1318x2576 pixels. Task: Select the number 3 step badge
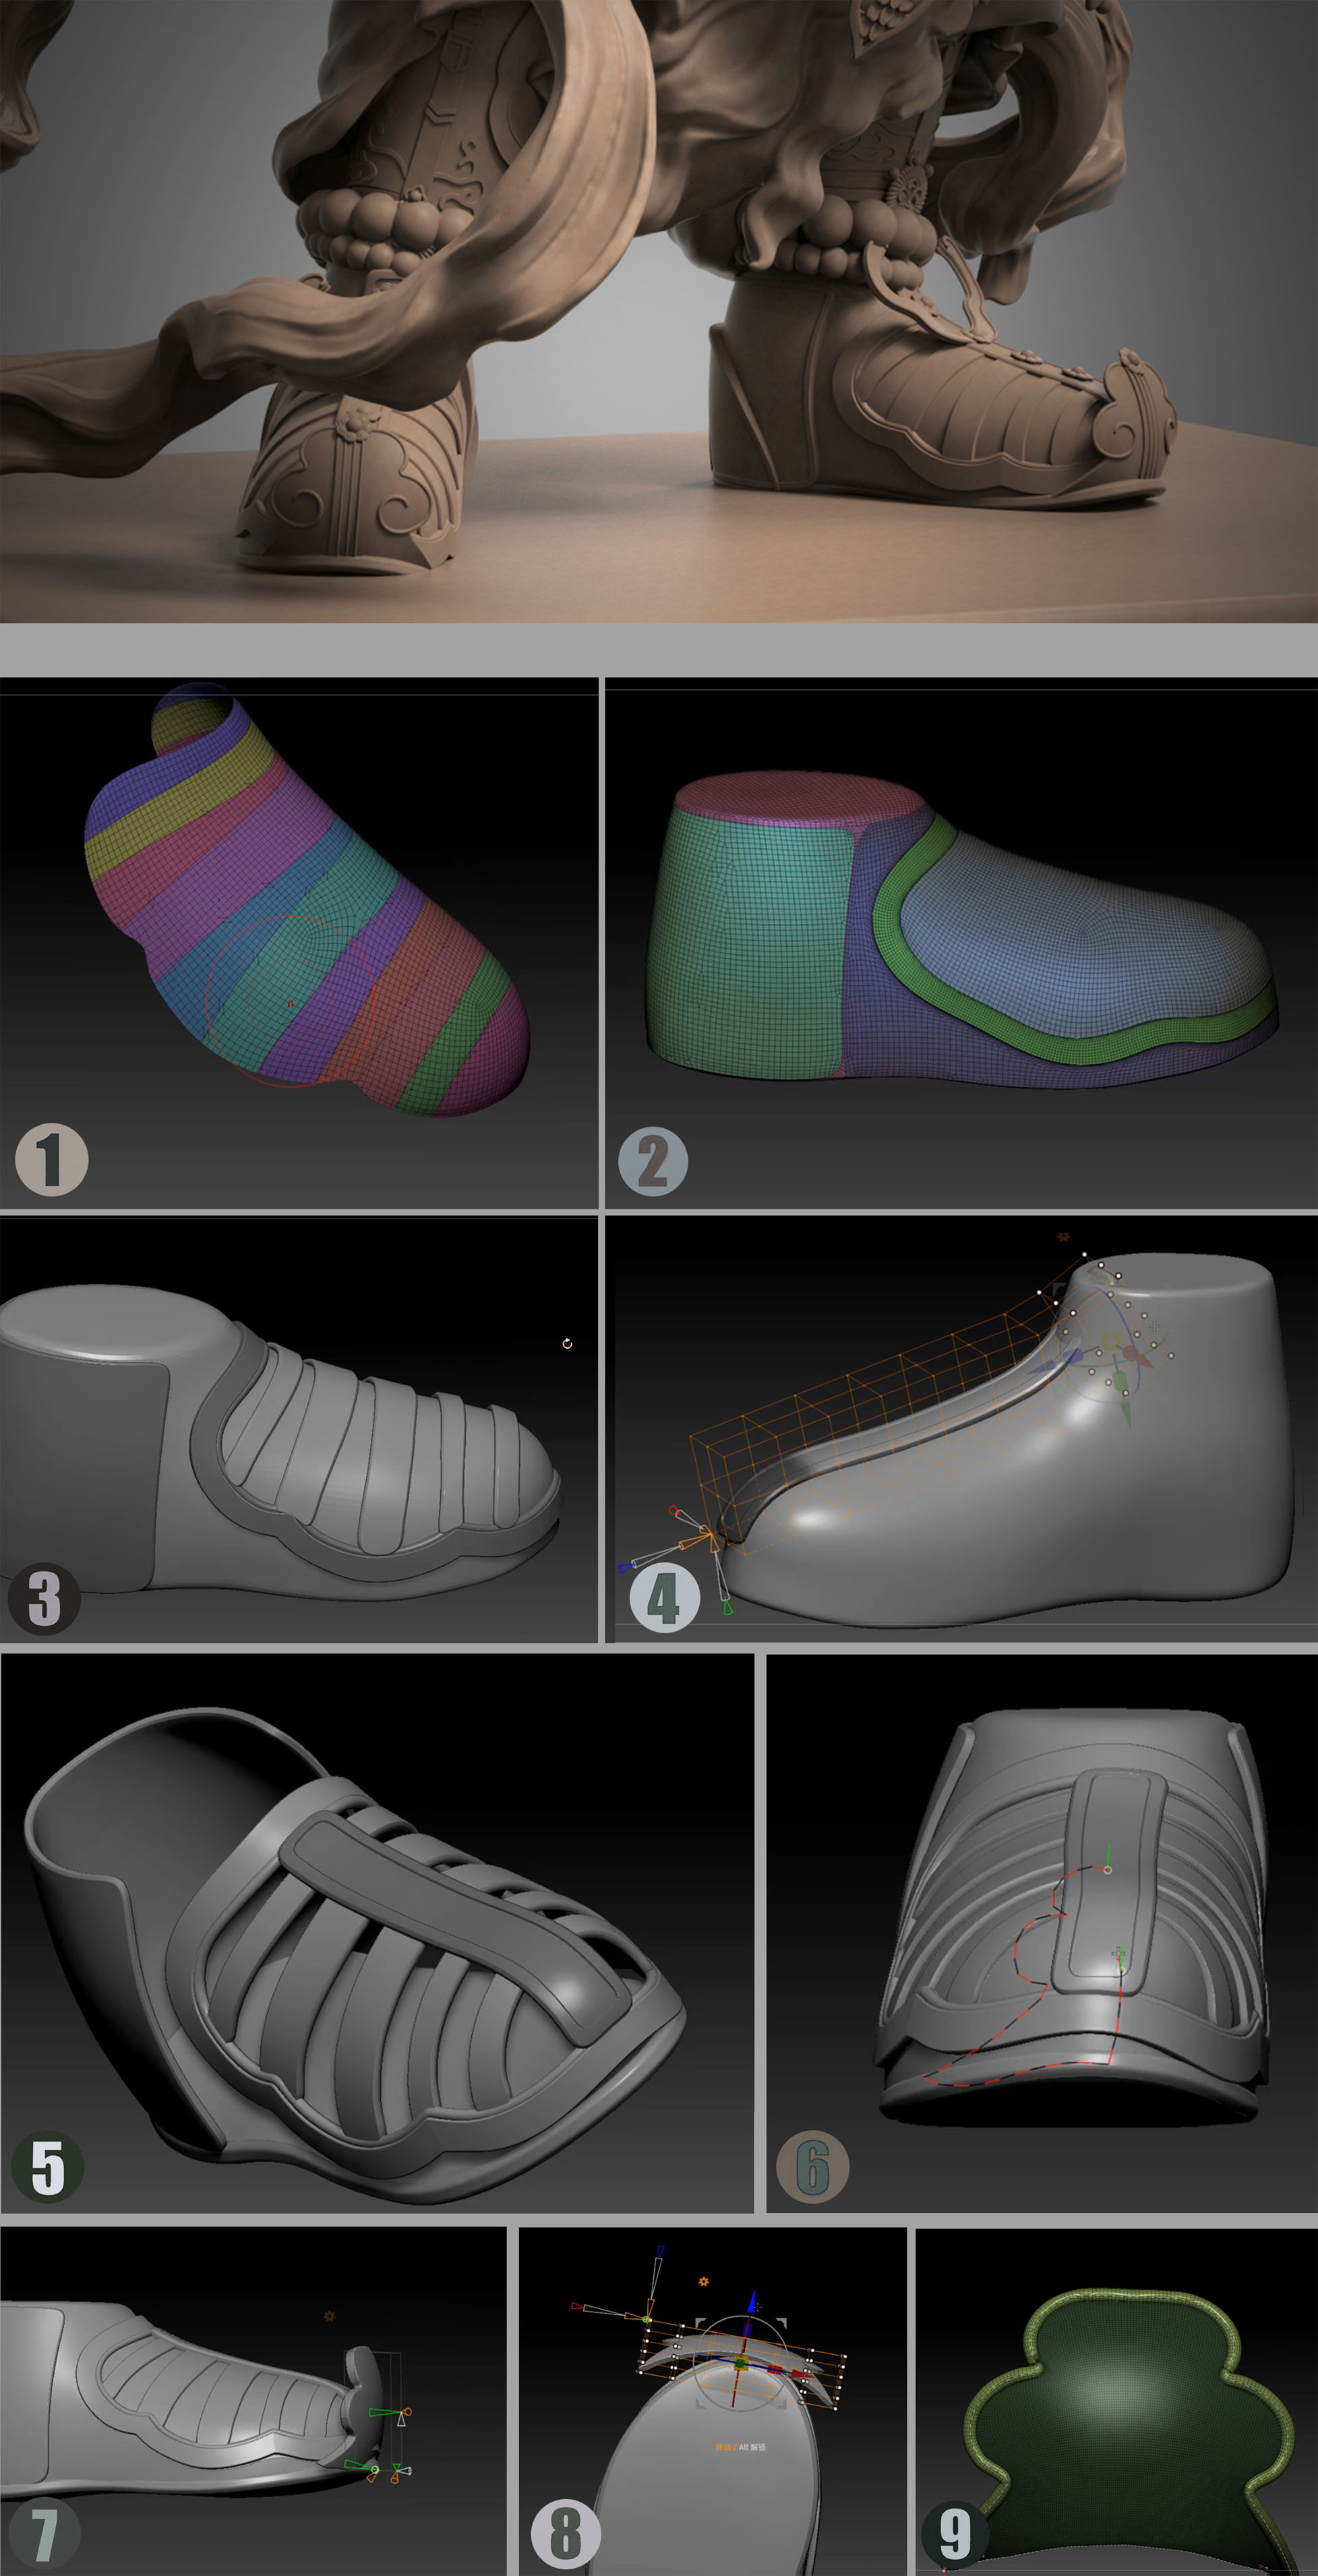[44, 1598]
